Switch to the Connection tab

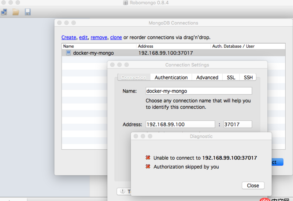point(134,77)
